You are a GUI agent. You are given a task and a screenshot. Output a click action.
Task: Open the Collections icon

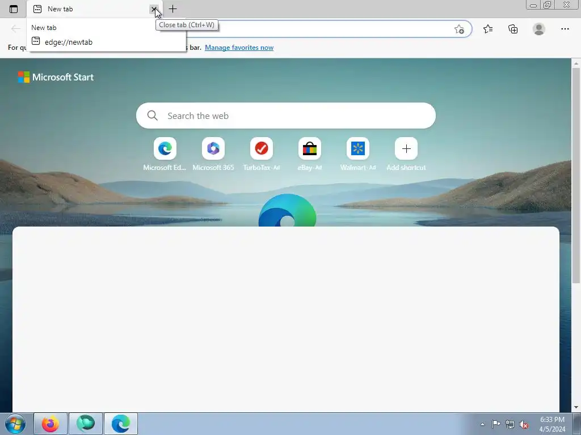point(513,29)
